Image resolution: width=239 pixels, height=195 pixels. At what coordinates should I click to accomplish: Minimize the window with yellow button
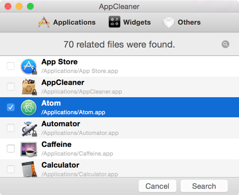[x=19, y=6]
